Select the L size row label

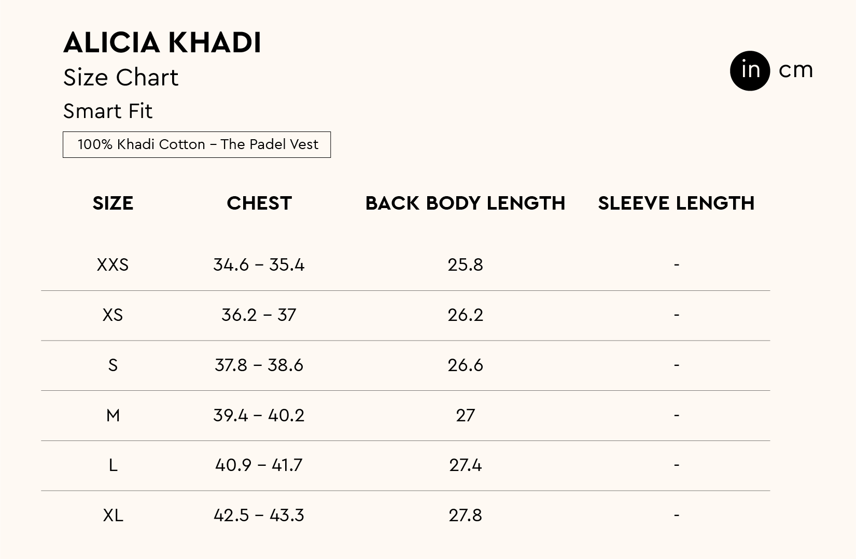point(113,465)
